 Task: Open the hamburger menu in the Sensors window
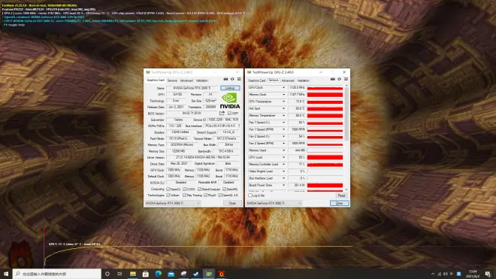(346, 79)
